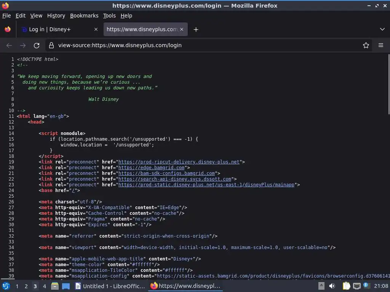
Task: Open the View menu
Action: coord(36,16)
